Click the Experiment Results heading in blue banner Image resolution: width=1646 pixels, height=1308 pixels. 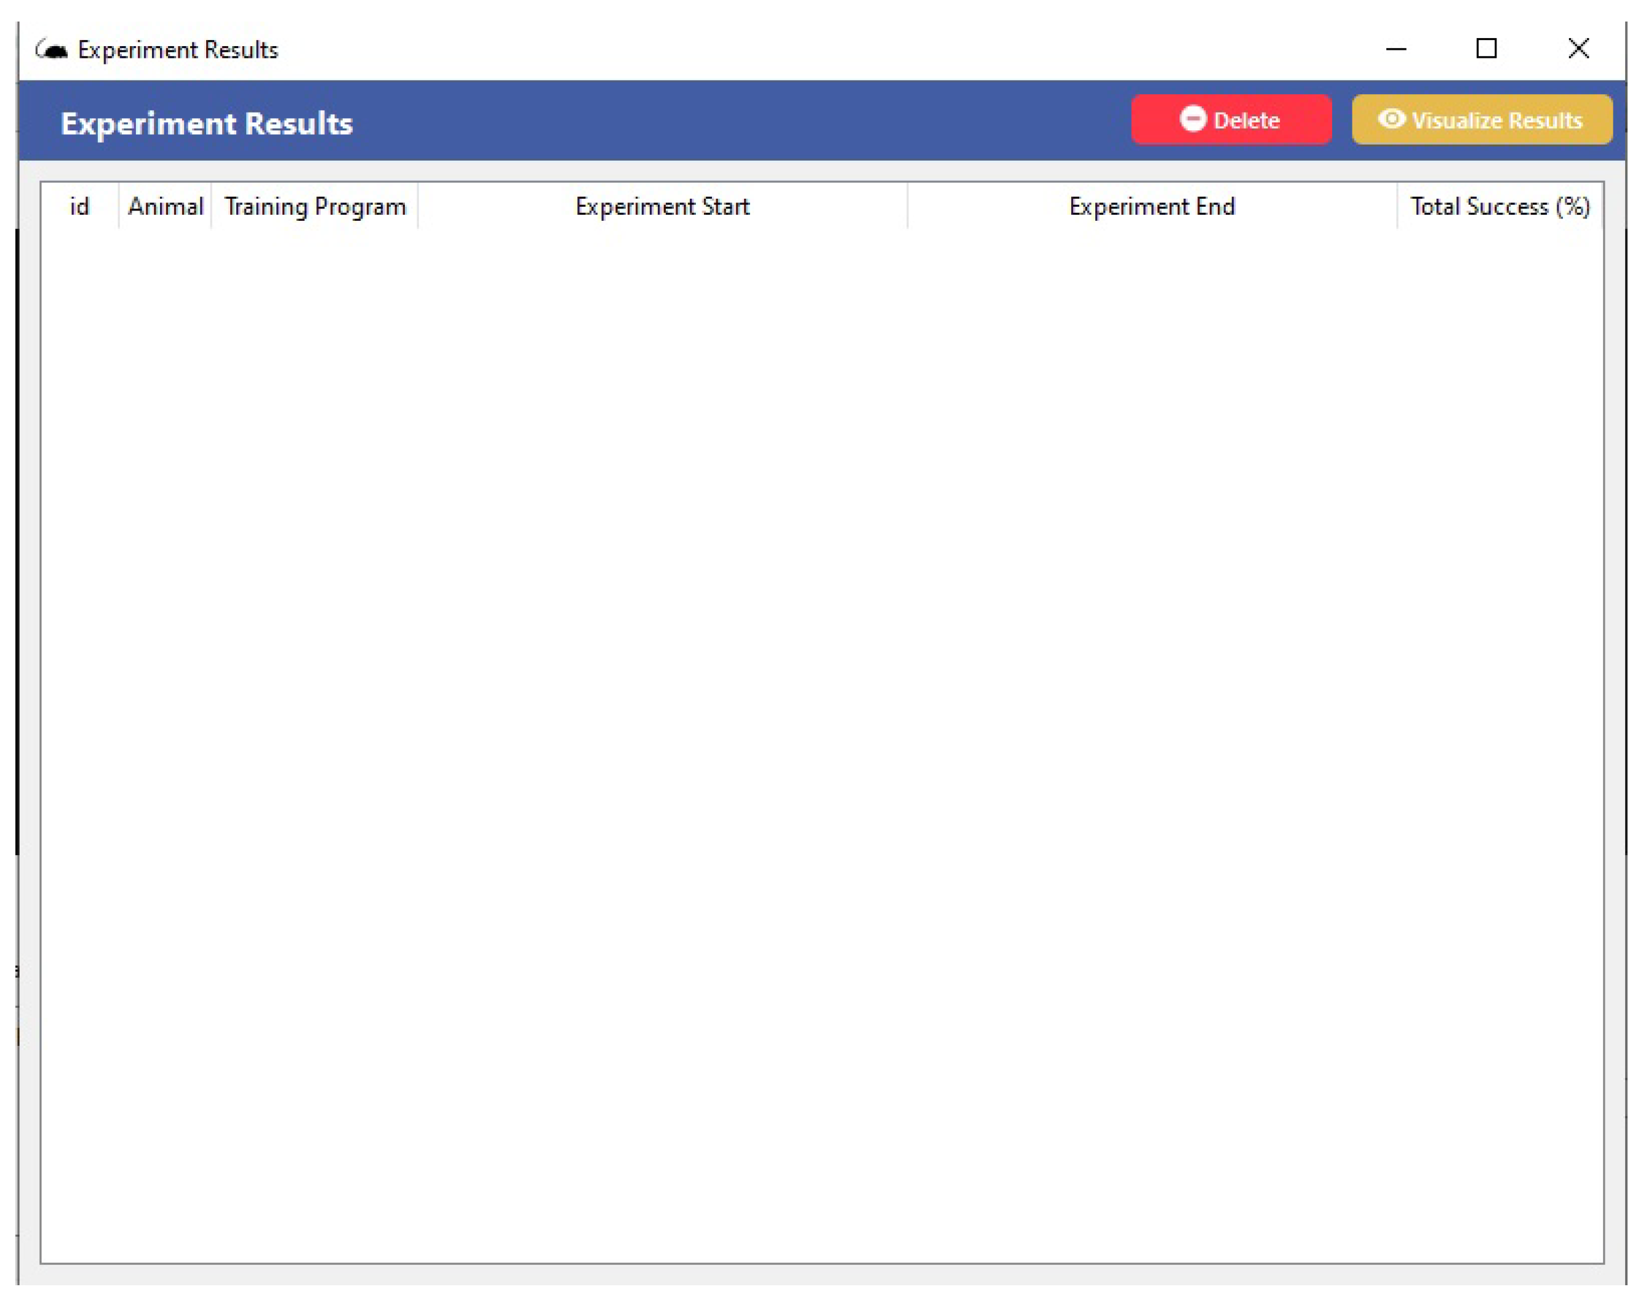pos(206,124)
